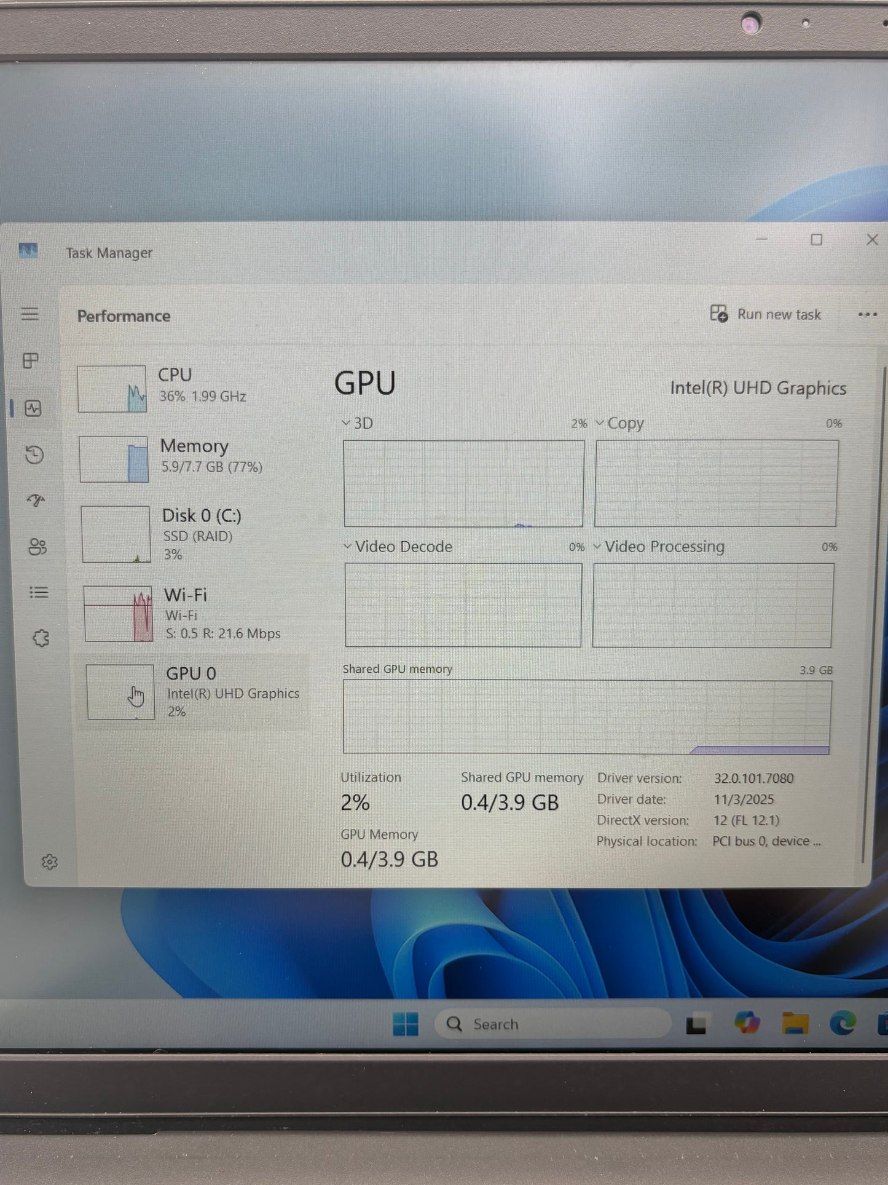Viewport: 888px width, 1185px height.
Task: Minimize the Task Manager window
Action: point(762,239)
